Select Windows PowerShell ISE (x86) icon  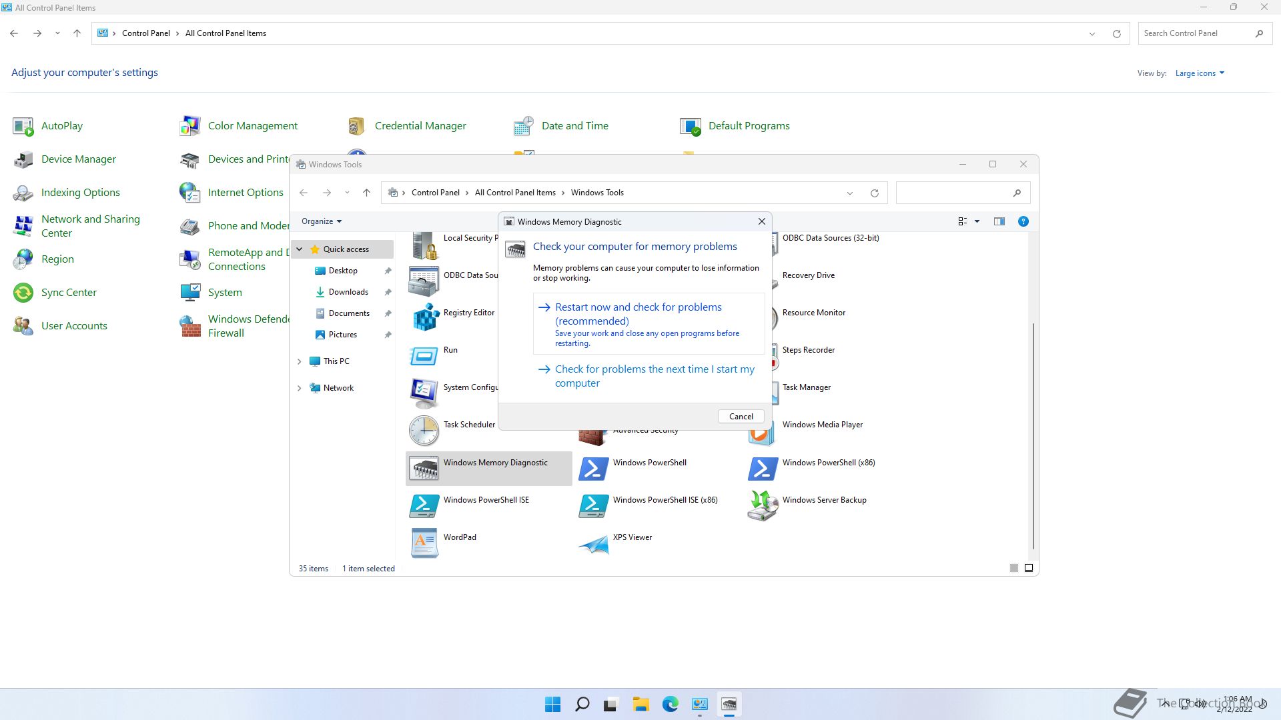click(594, 505)
